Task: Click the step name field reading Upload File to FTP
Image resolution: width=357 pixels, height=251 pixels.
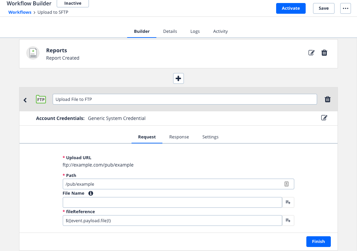Action: click(x=185, y=99)
